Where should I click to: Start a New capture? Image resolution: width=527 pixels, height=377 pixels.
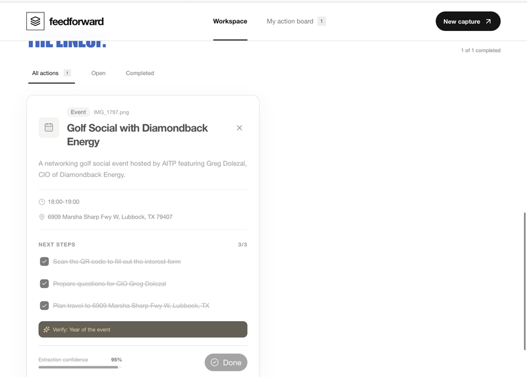click(468, 21)
